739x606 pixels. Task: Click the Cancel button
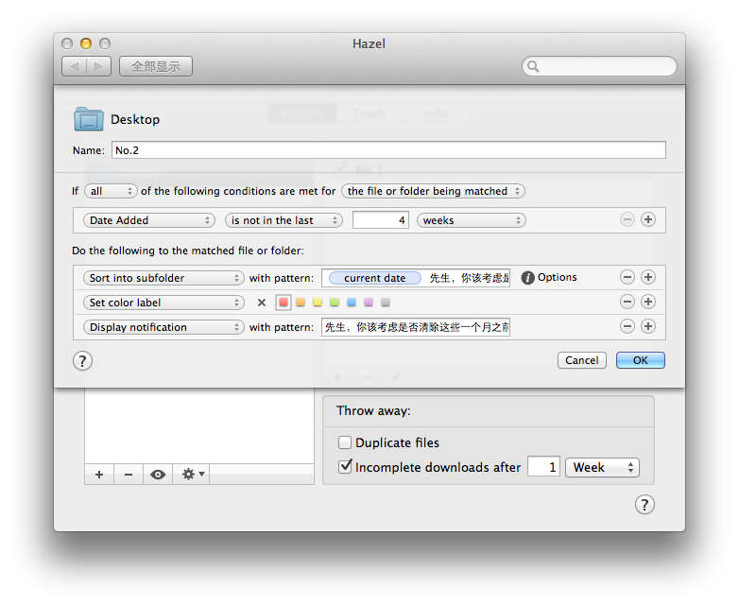581,360
